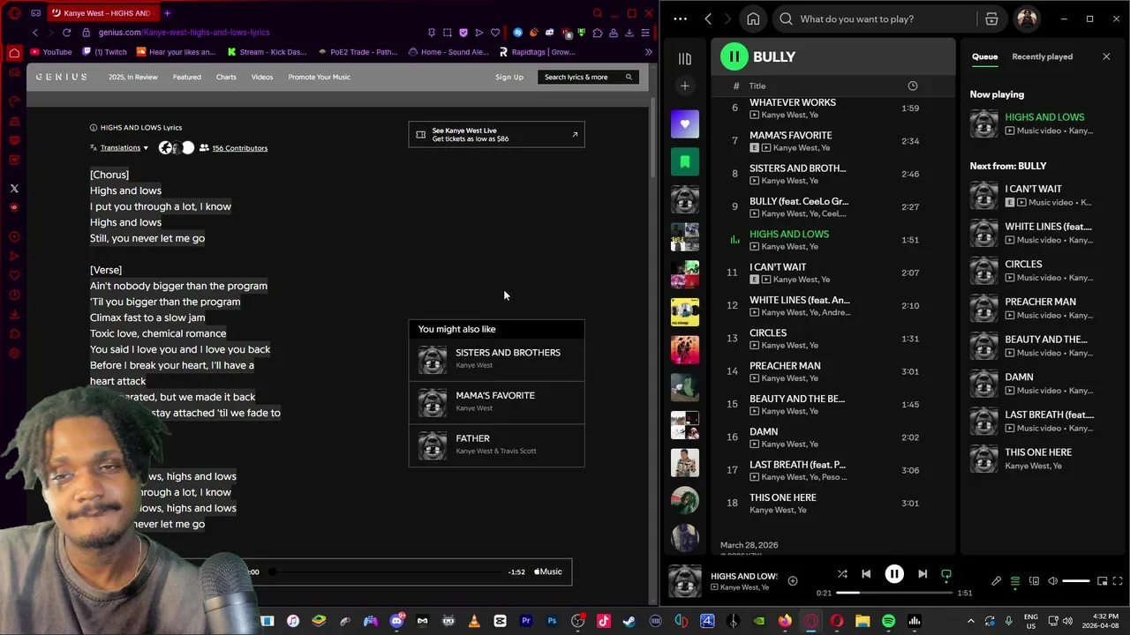Open Twitch bookmark
The height and width of the screenshot is (635, 1130).
[103, 52]
